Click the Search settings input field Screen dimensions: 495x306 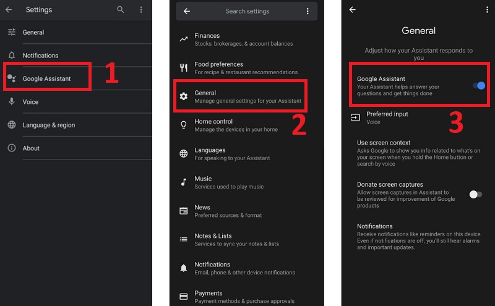click(x=247, y=11)
